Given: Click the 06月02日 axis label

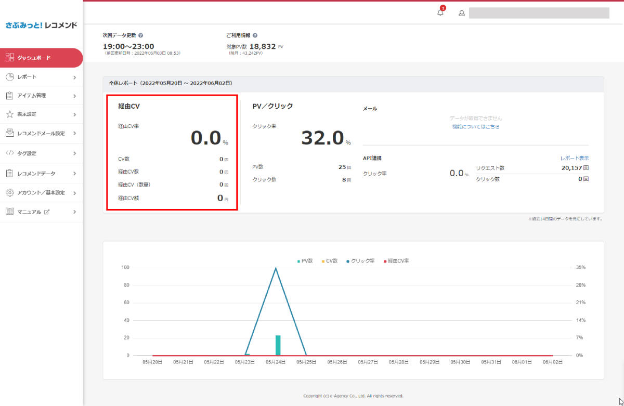Looking at the screenshot, I should click(552, 362).
